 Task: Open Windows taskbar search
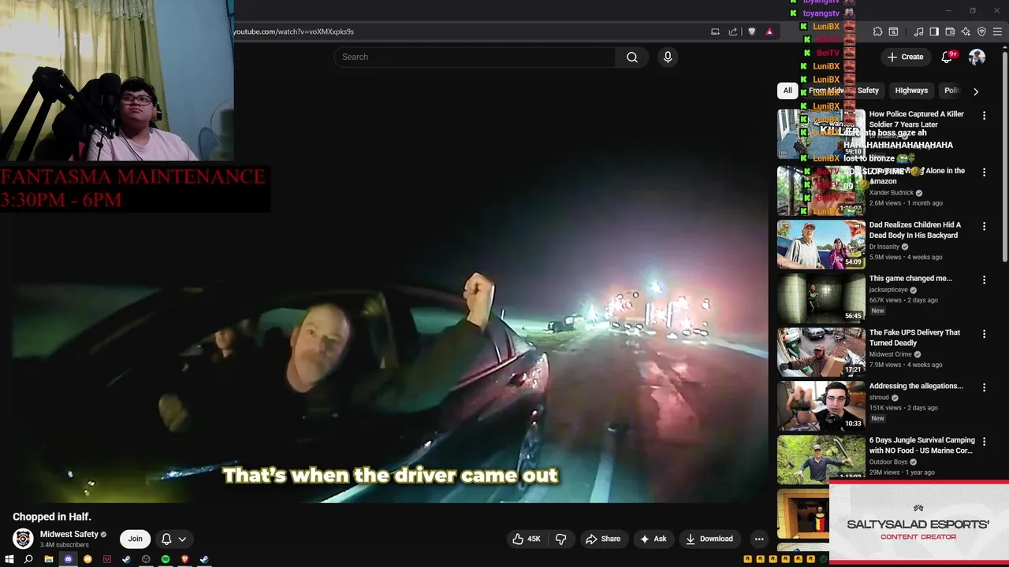point(28,559)
